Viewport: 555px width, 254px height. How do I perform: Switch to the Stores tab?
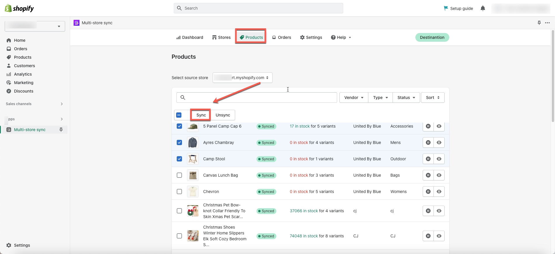click(221, 37)
